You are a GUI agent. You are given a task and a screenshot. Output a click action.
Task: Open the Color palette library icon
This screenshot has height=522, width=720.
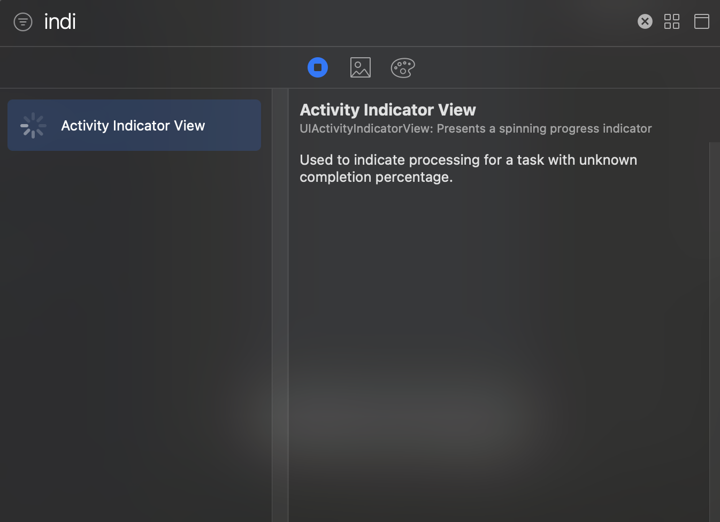[402, 67]
